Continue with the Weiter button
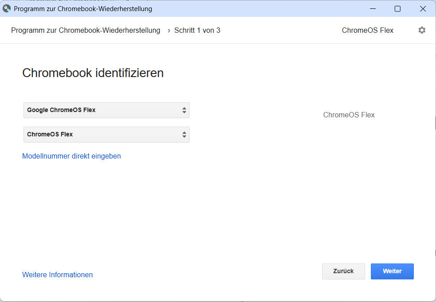This screenshot has height=302, width=436. click(392, 271)
